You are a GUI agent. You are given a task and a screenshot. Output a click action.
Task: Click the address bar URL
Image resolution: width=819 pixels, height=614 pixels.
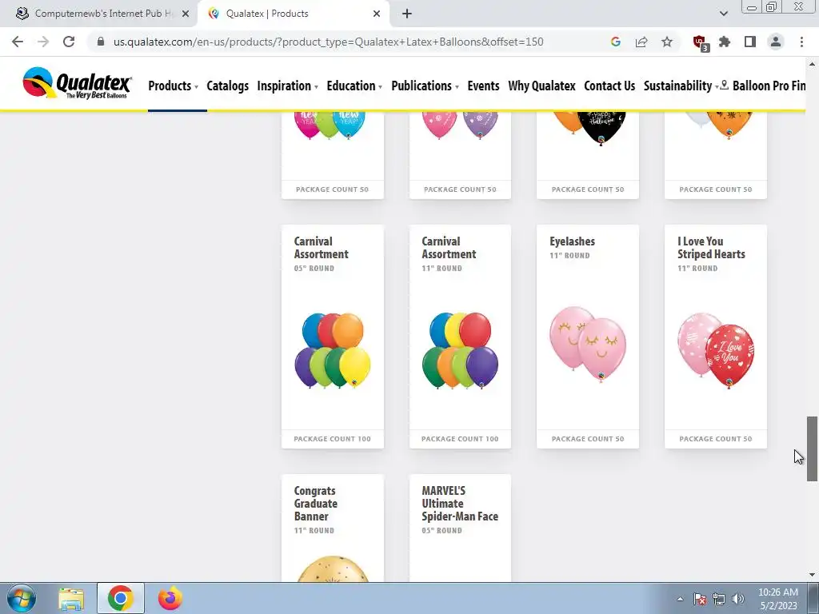(x=328, y=42)
